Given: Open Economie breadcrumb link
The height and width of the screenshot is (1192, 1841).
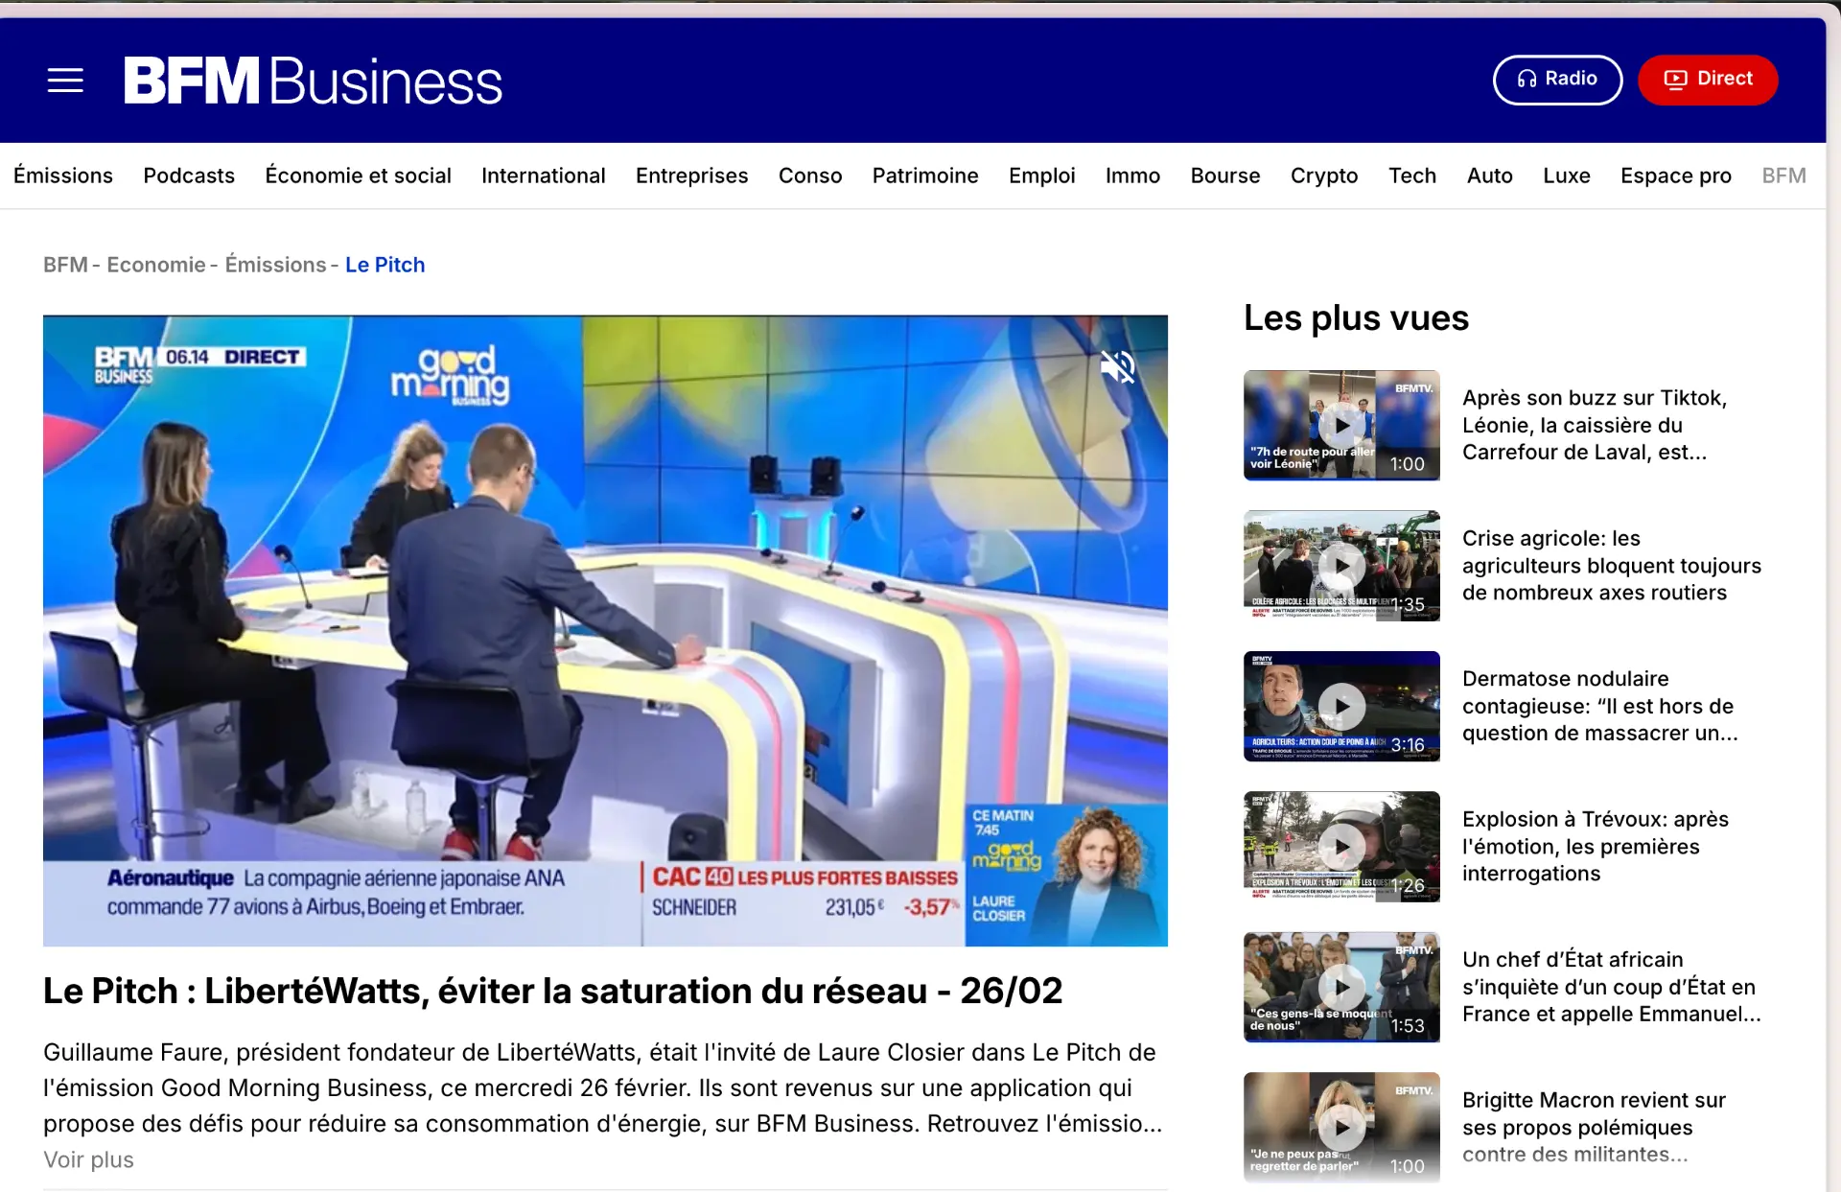Looking at the screenshot, I should (155, 265).
